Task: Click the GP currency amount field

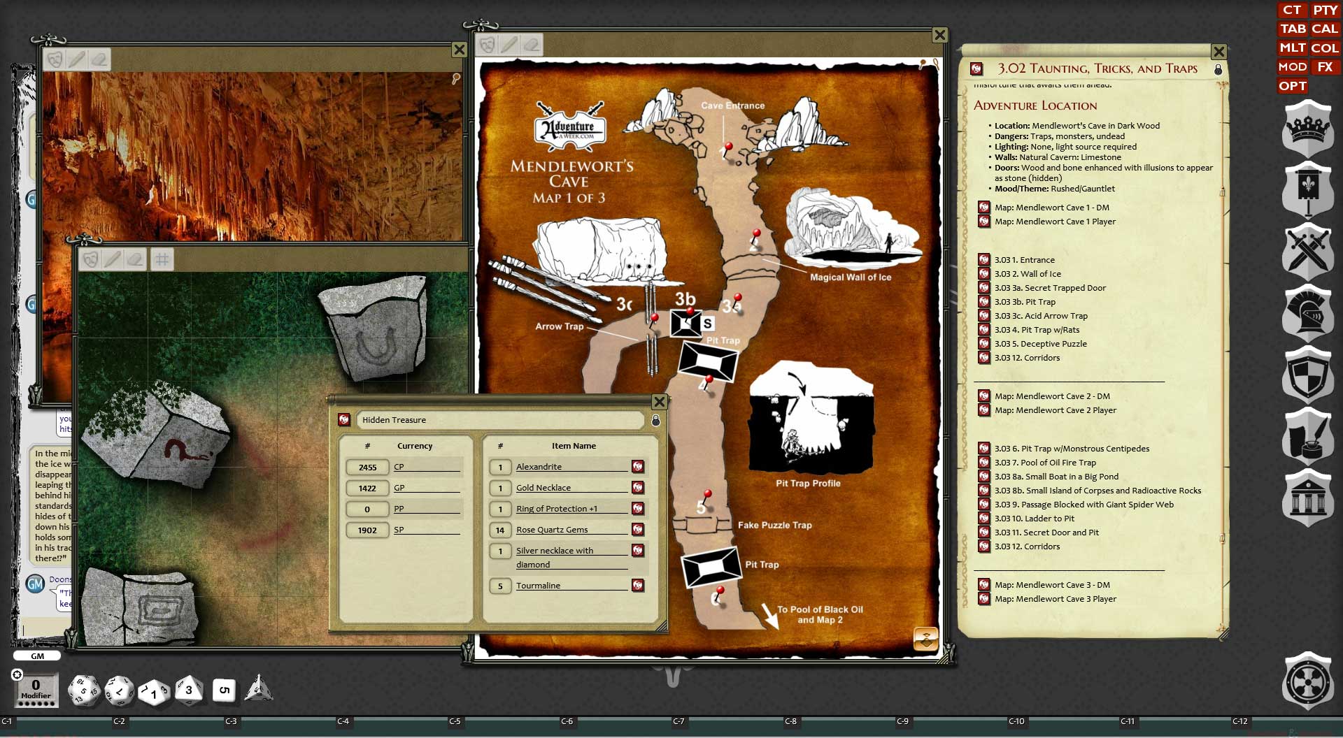Action: point(367,489)
